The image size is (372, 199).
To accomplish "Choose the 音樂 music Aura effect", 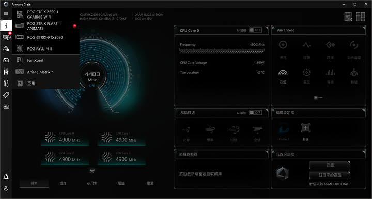I will (x=330, y=76).
